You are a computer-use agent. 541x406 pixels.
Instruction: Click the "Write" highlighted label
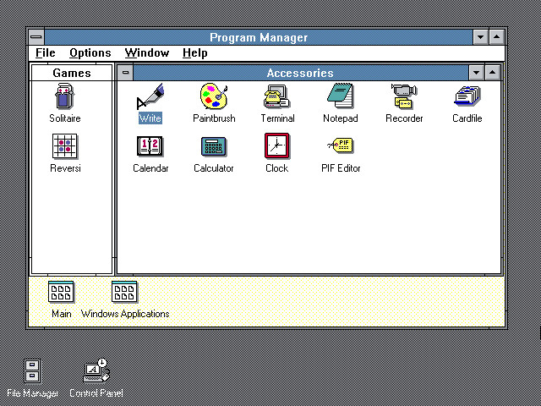pyautogui.click(x=150, y=118)
